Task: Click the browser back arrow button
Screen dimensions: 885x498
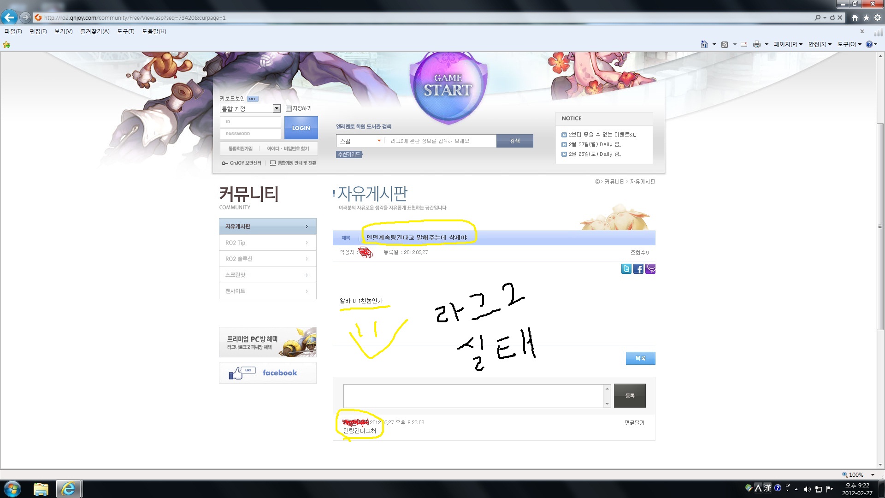Action: (9, 18)
